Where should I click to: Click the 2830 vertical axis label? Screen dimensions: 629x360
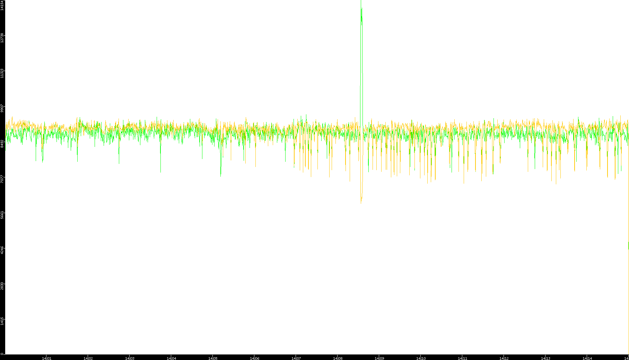[x=2, y=286]
